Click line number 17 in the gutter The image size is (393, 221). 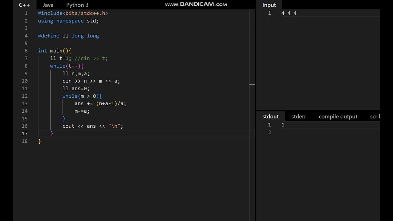coord(25,134)
